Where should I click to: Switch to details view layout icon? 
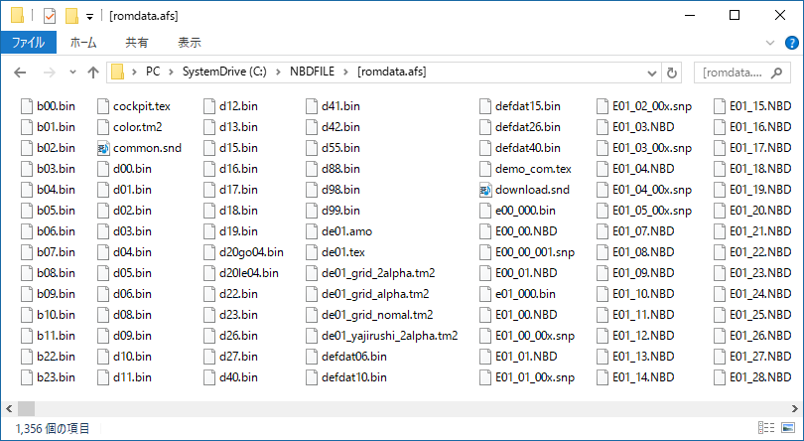click(x=766, y=428)
